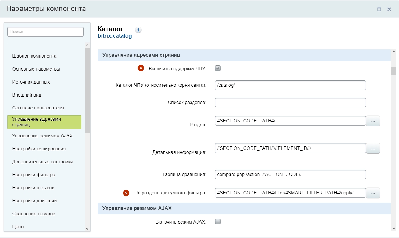Screen dimensions: 399x238
Task: Click the Каталог ЧПУ field with /catalog/
Action: 290,85
